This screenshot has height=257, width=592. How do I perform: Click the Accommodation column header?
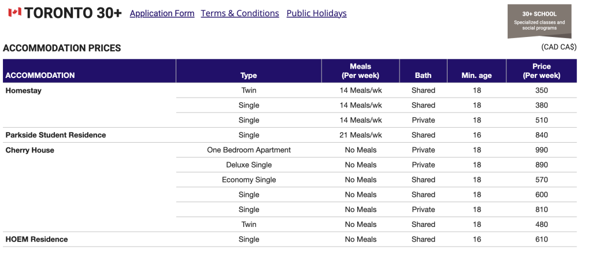pyautogui.click(x=40, y=75)
